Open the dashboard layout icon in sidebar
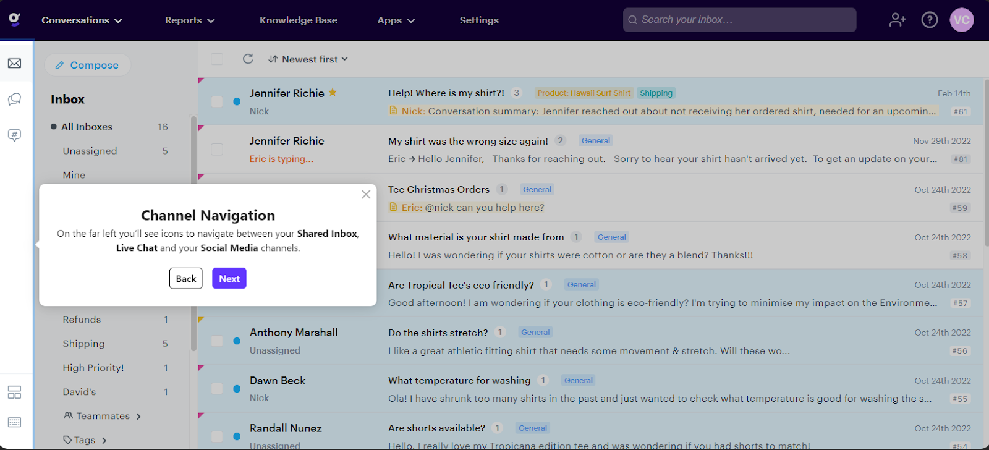 click(x=14, y=393)
